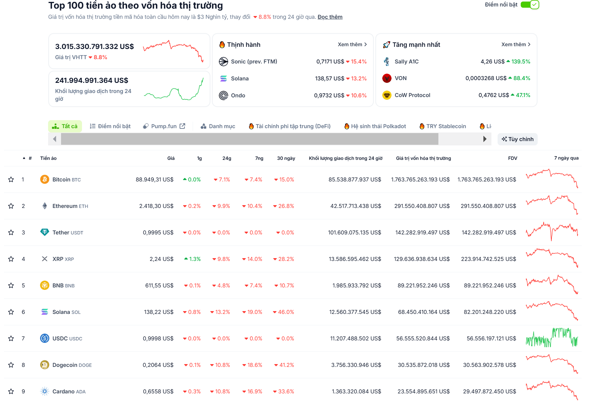Viewport: 591px width, 402px height.
Task: Star XRP as favorite
Action: [11, 259]
